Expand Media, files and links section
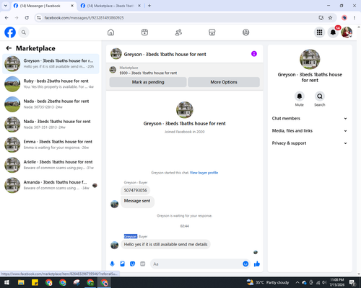The width and height of the screenshot is (361, 288). pos(310,131)
